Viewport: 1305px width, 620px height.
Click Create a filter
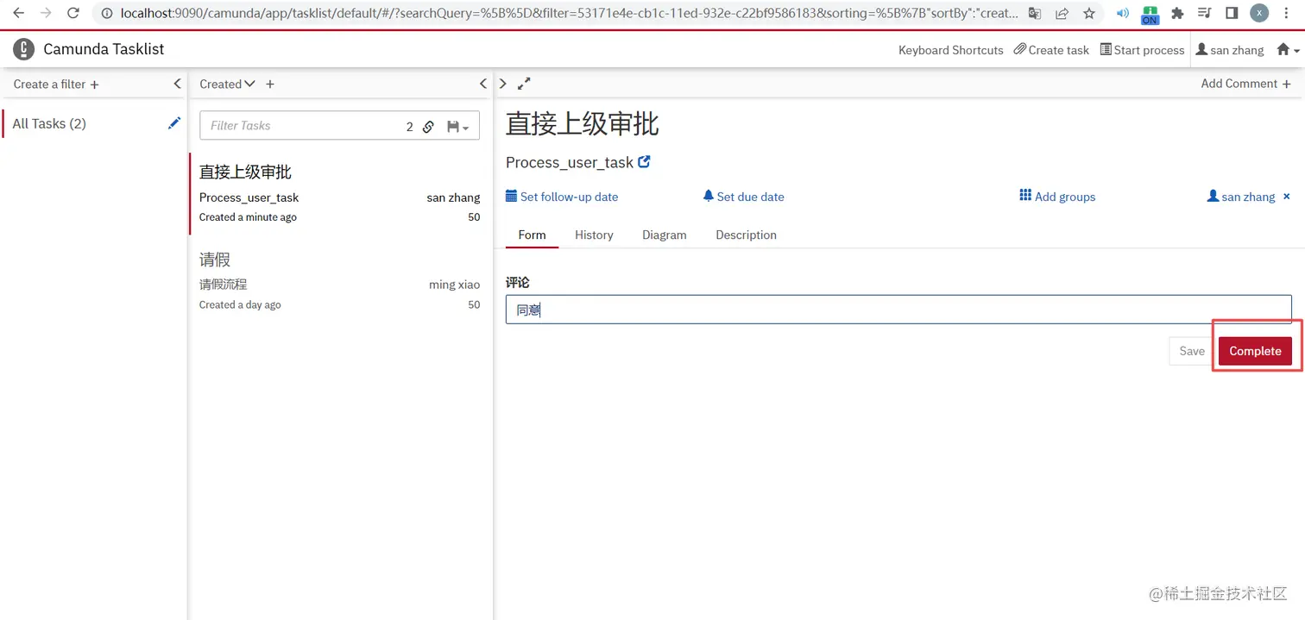click(x=56, y=84)
